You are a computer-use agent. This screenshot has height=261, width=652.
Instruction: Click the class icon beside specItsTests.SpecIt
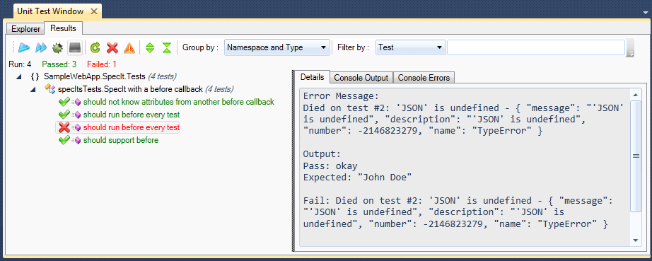[x=50, y=89]
